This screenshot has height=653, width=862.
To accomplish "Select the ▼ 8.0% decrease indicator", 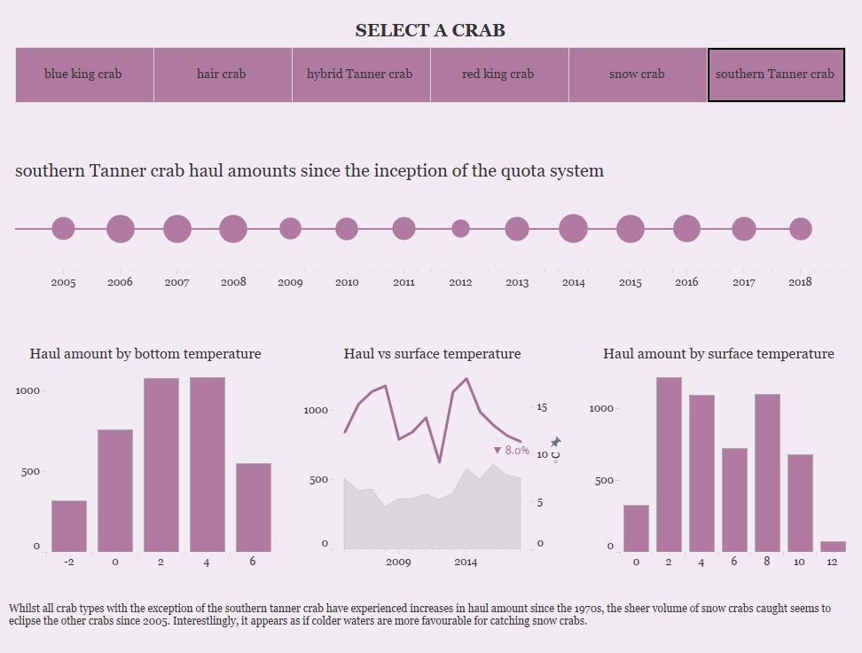I will 513,450.
